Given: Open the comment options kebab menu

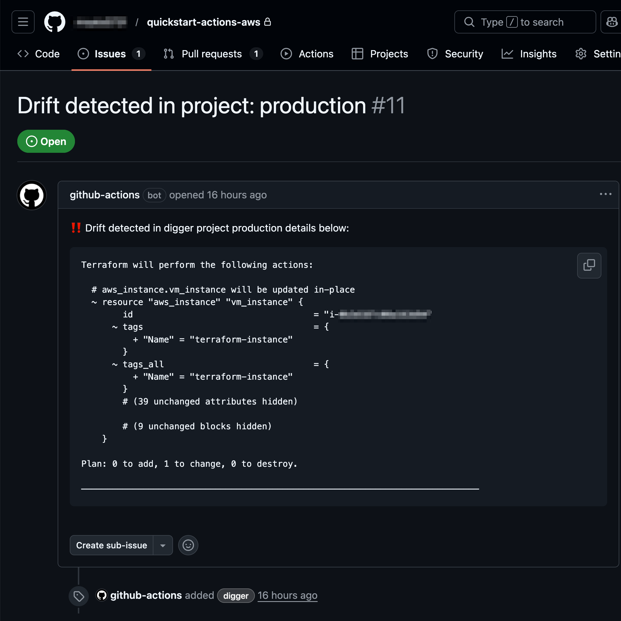Looking at the screenshot, I should click(x=605, y=194).
